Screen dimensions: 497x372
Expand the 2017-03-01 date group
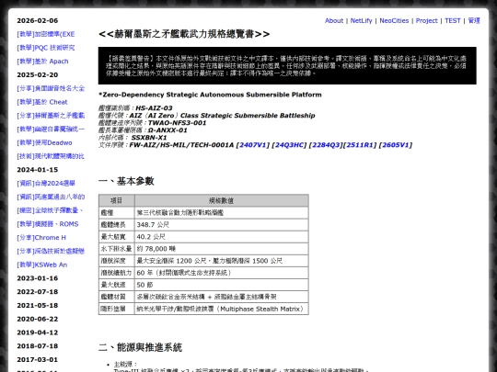[38, 359]
